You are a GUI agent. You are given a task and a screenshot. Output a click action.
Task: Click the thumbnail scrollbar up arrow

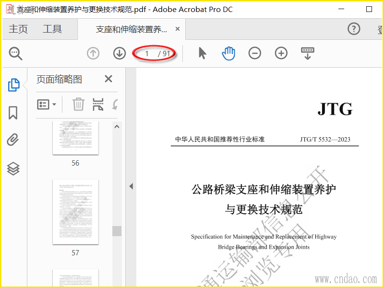[x=117, y=127]
